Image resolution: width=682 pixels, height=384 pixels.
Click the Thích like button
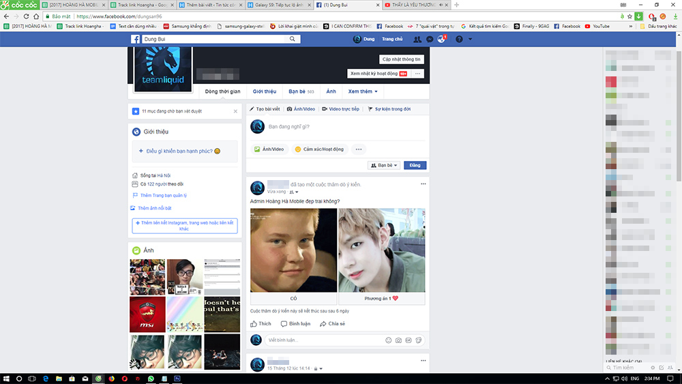click(261, 323)
